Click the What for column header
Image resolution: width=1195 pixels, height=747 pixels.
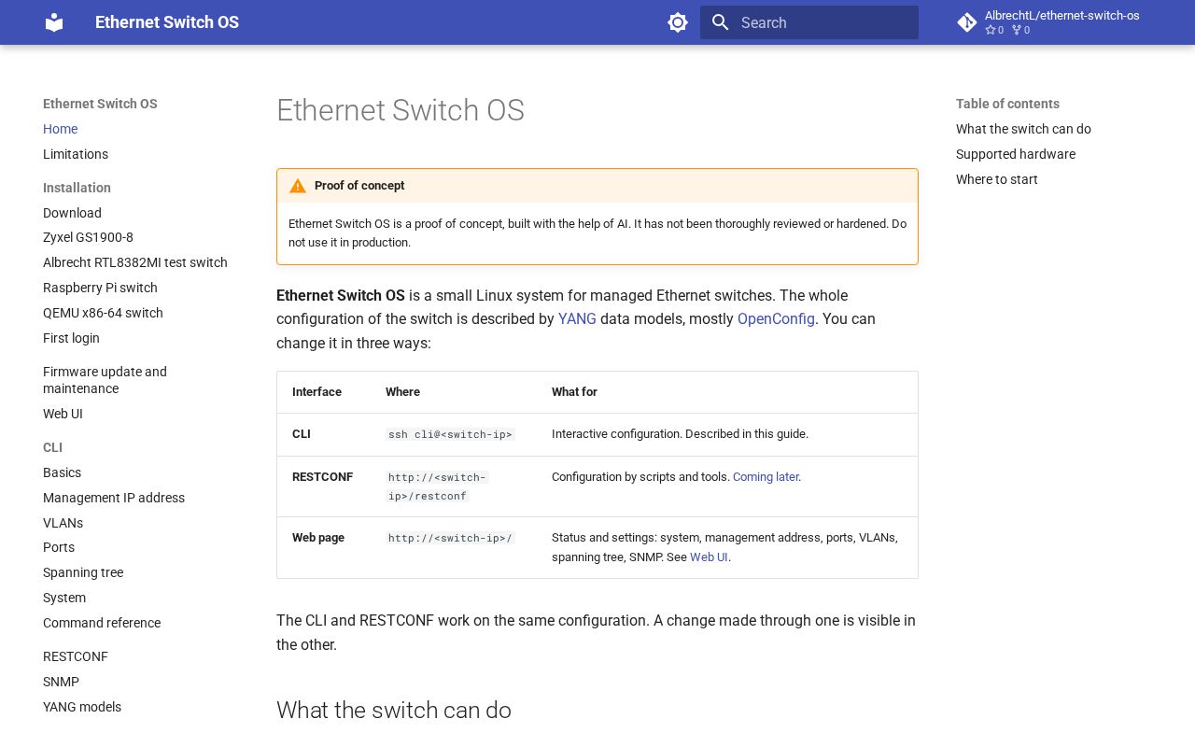click(574, 392)
